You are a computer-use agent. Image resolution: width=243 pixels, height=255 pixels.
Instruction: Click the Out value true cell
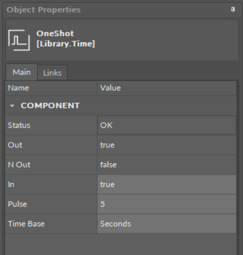click(167, 145)
